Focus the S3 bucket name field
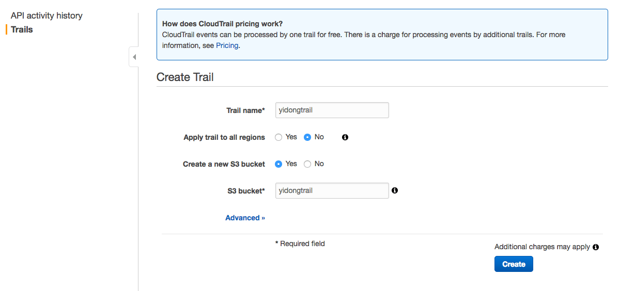 [332, 190]
